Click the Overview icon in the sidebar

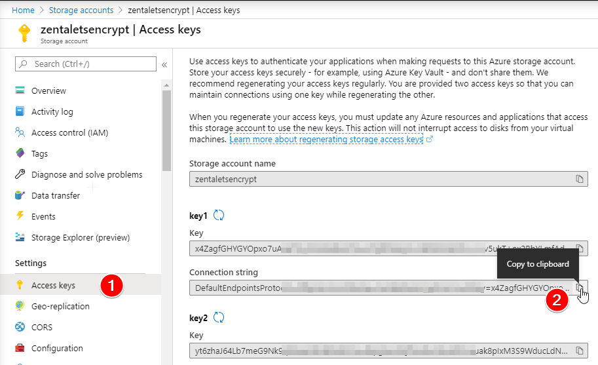(20, 90)
